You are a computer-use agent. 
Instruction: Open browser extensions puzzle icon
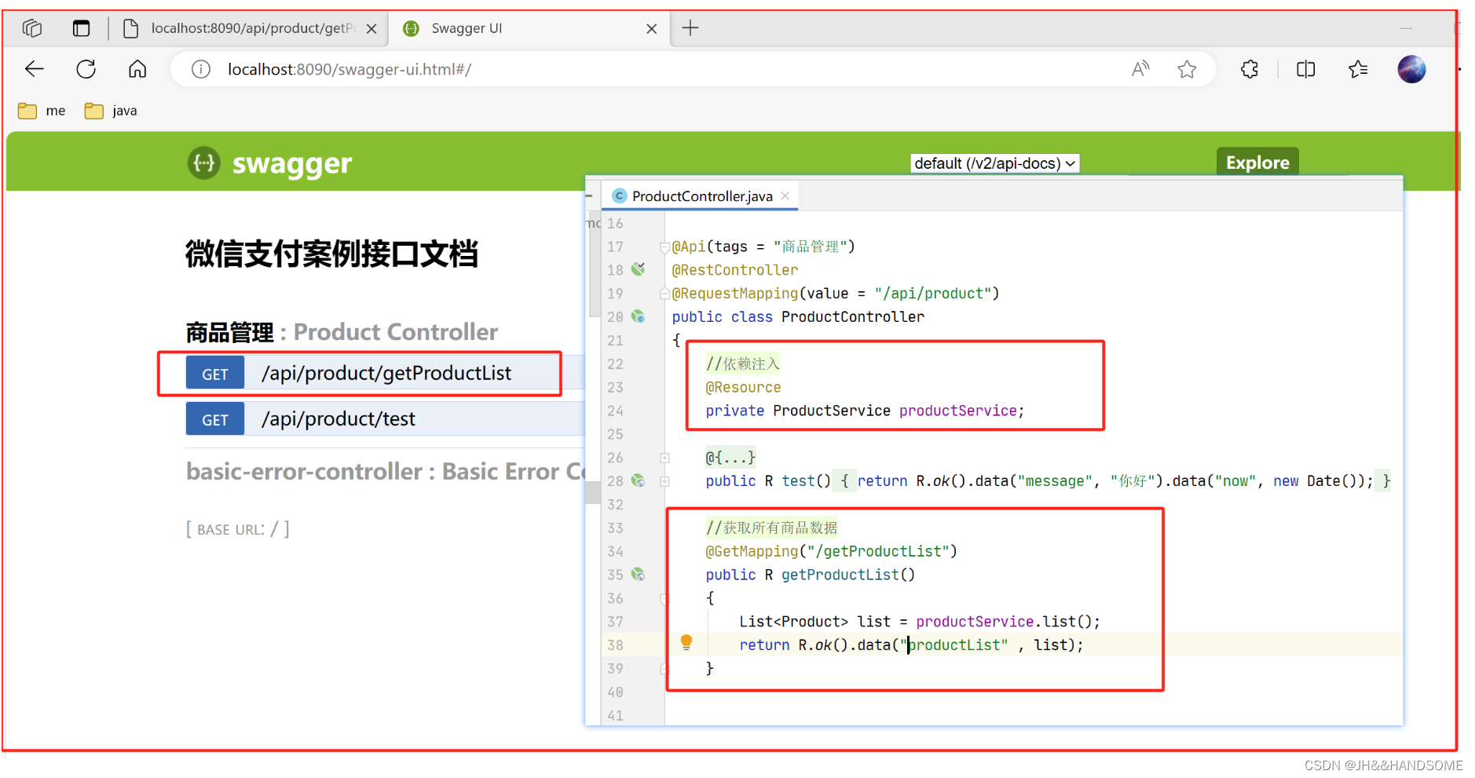pos(1250,69)
